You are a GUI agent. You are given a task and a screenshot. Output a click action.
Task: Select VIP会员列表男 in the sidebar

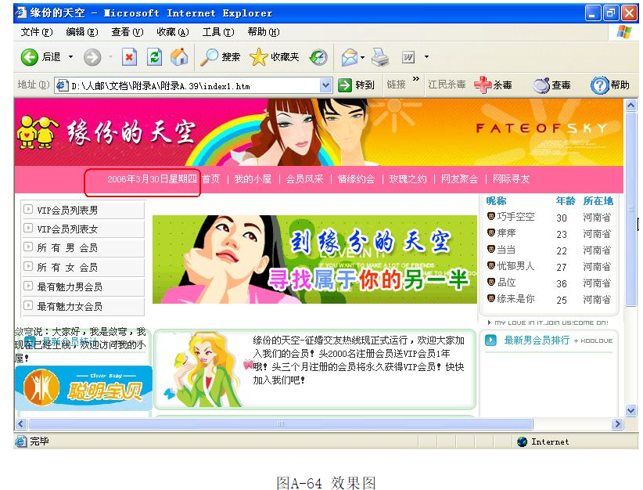click(67, 210)
